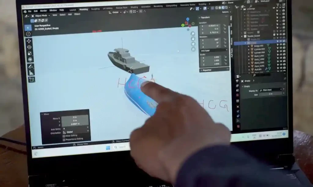
Task: Open the Global transform orientation dropdown
Action: click(x=115, y=12)
